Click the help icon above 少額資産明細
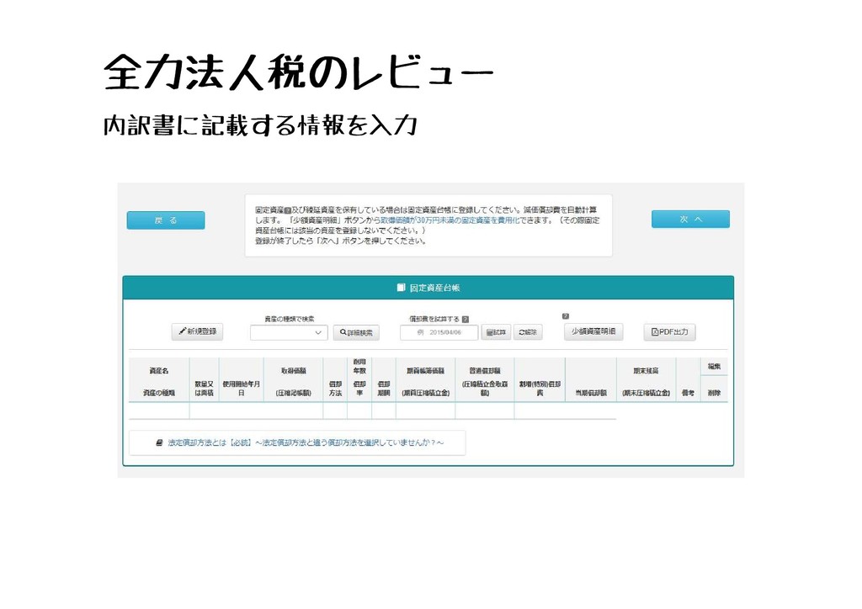This screenshot has height=609, width=862. click(x=566, y=316)
